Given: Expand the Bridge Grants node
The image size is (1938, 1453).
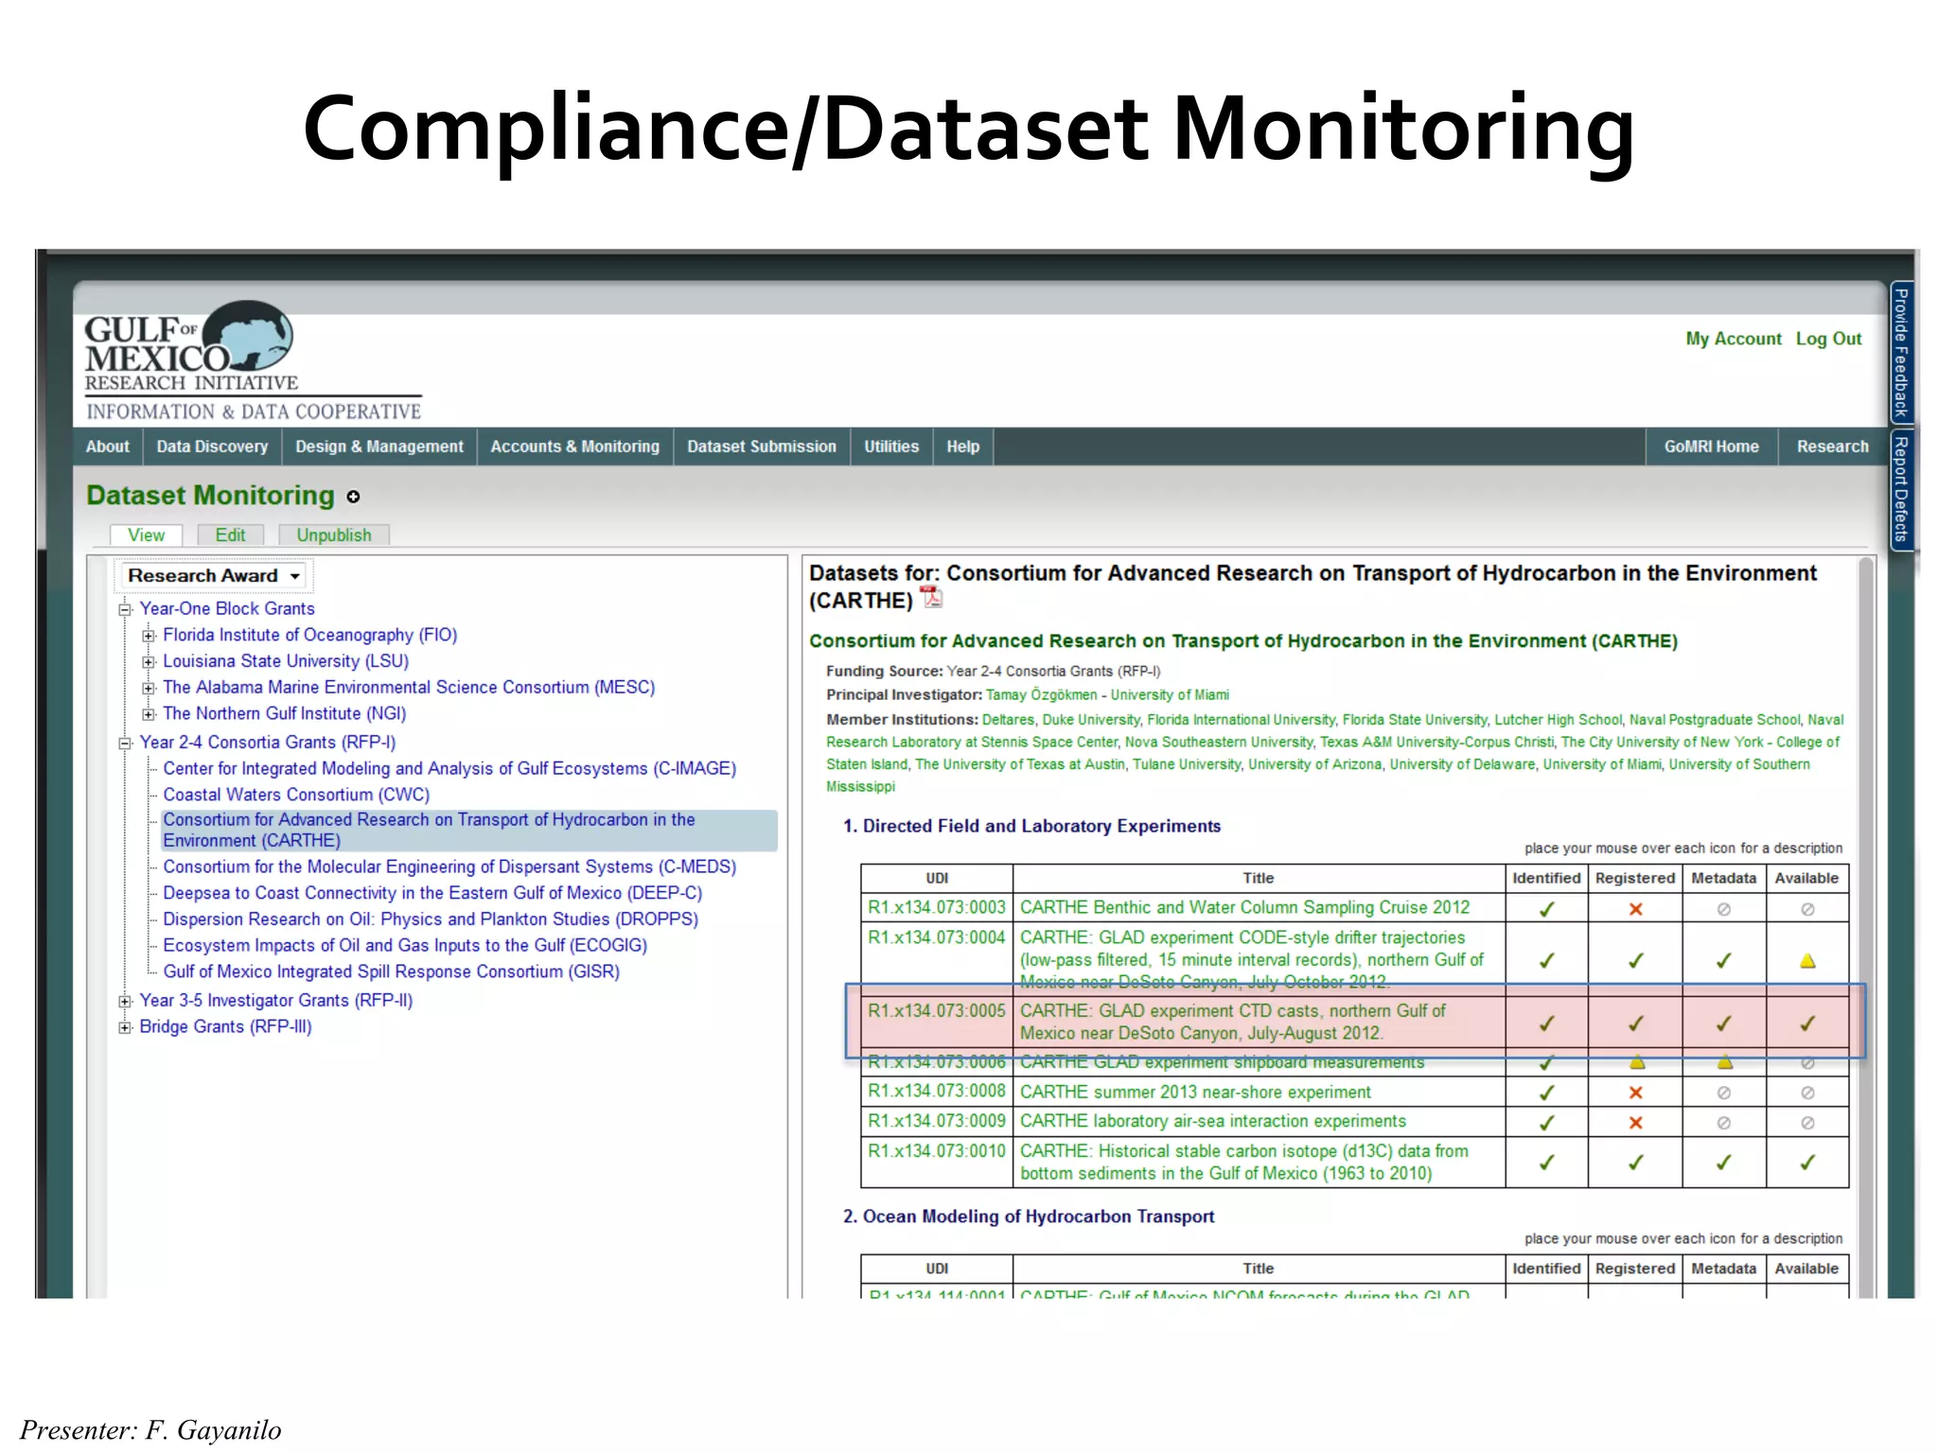Looking at the screenshot, I should [x=125, y=1027].
